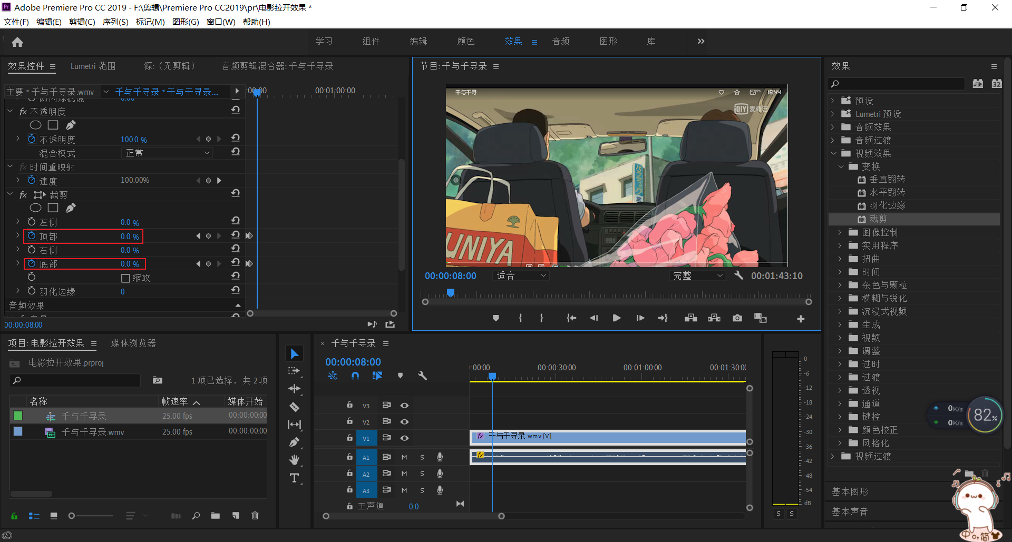Image resolution: width=1012 pixels, height=542 pixels.
Task: Click the Home icon
Action: pyautogui.click(x=17, y=42)
